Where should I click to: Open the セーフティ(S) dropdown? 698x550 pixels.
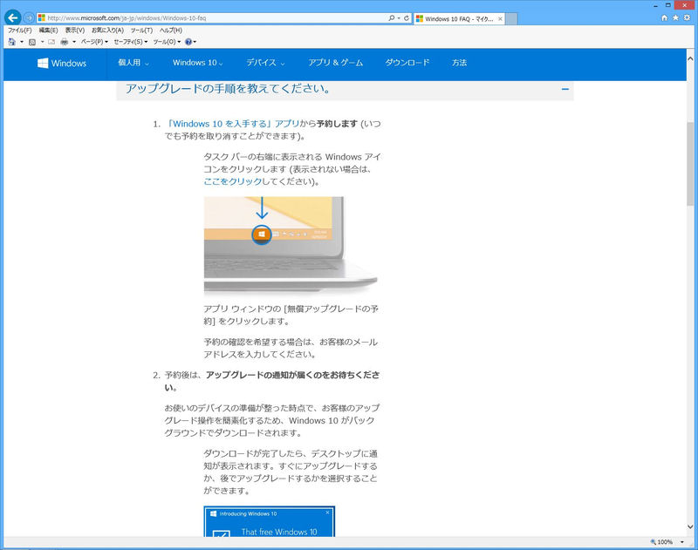[130, 42]
